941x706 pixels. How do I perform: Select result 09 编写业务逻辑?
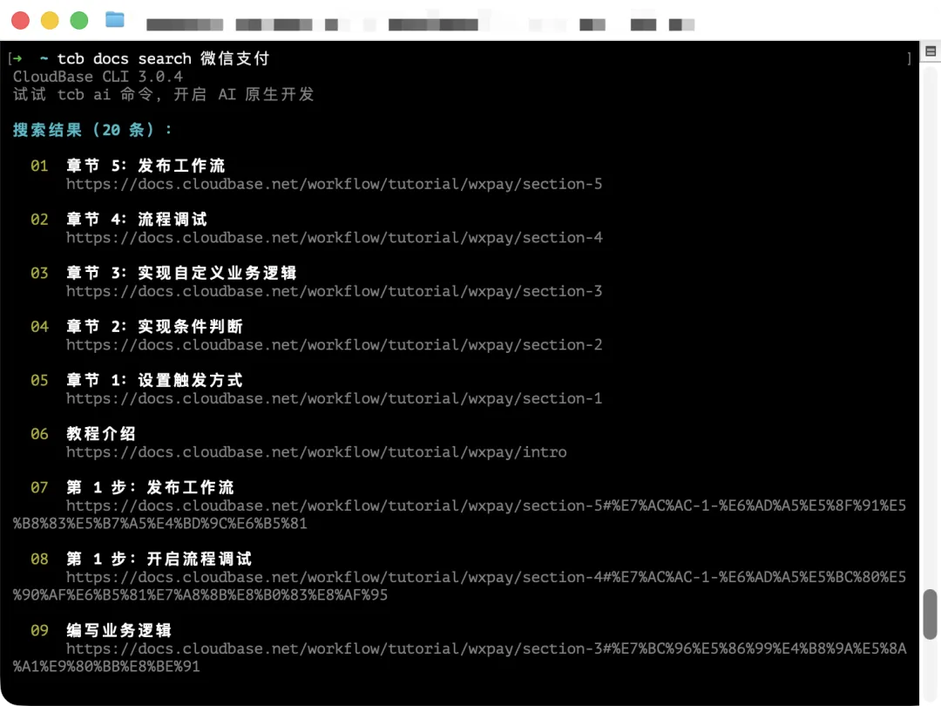coord(122,630)
